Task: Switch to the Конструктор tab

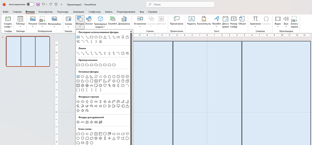Action: (46, 12)
